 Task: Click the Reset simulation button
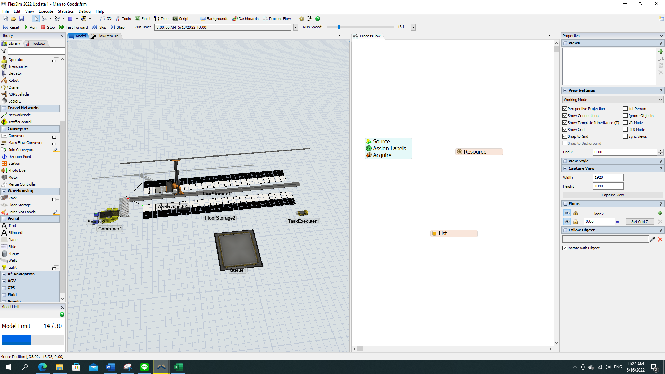point(11,27)
